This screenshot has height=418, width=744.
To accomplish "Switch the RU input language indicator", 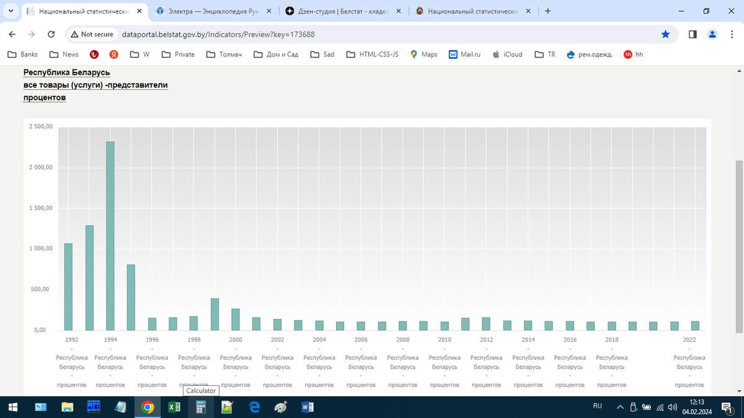I will click(x=598, y=406).
